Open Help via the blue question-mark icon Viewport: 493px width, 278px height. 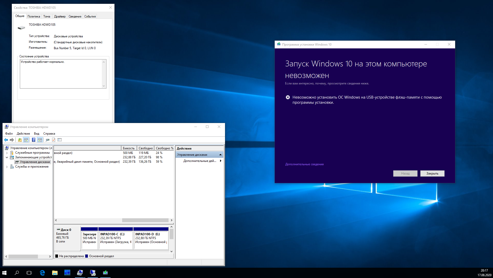click(x=34, y=140)
